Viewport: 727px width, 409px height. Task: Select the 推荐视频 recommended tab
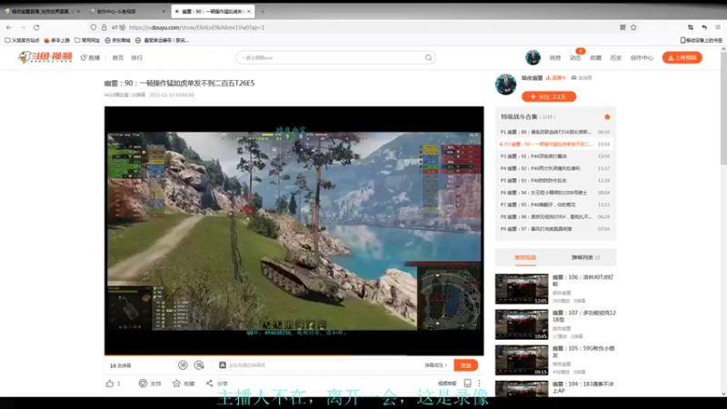pyautogui.click(x=525, y=257)
